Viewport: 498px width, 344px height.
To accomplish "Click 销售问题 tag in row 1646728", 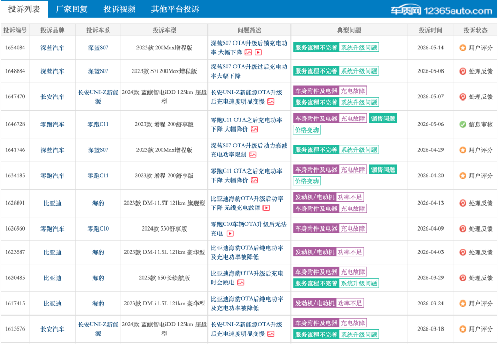I will click(x=383, y=118).
